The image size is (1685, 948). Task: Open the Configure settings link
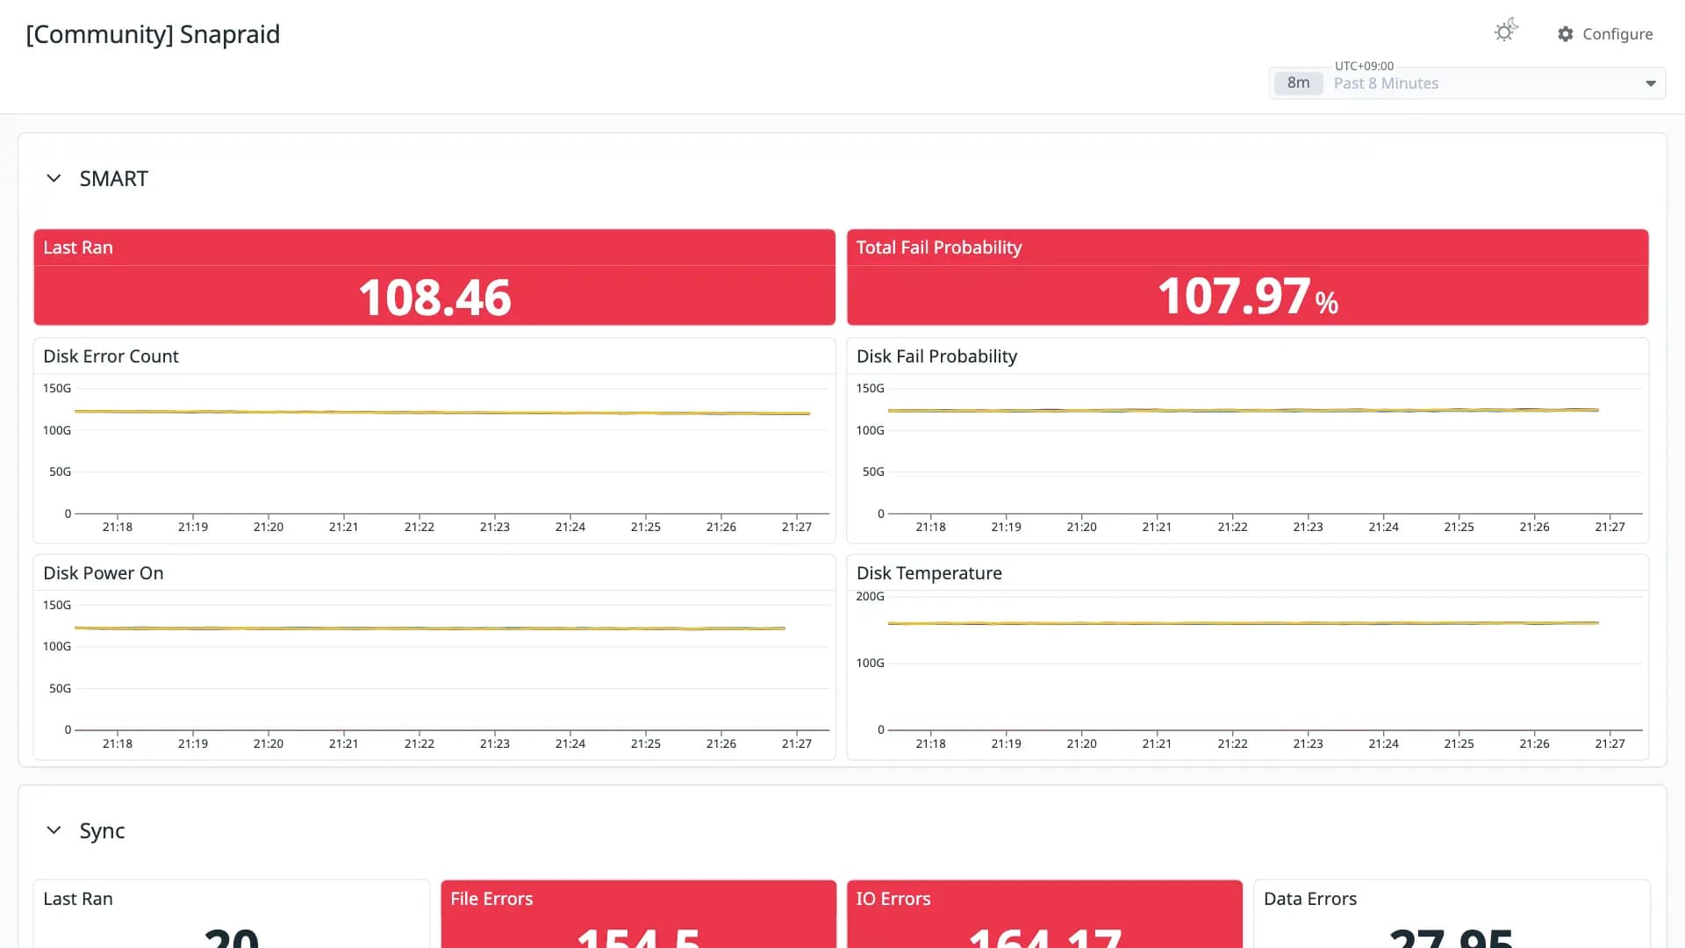1605,34
